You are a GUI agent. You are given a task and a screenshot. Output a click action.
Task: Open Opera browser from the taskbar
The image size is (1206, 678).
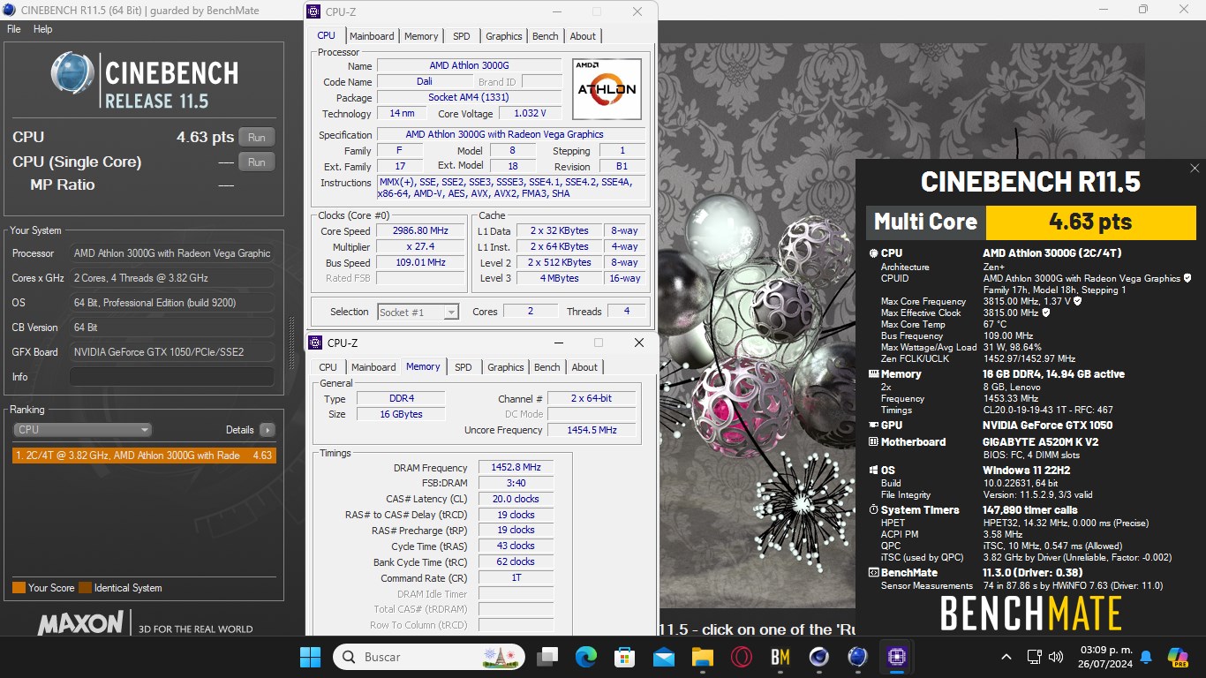[741, 657]
